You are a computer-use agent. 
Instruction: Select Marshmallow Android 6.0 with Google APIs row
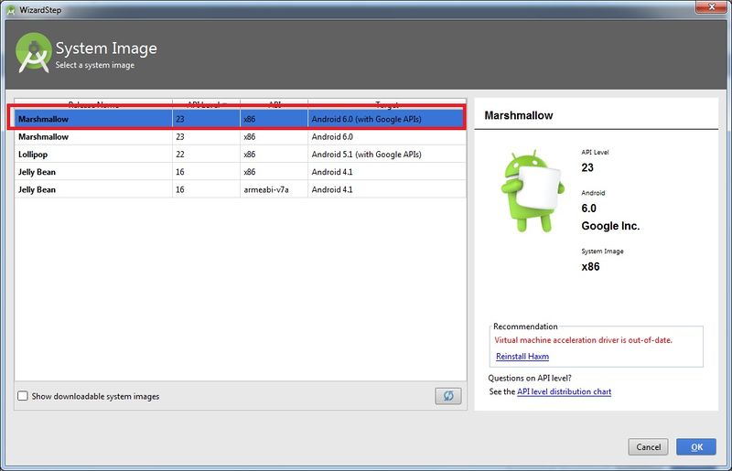coord(240,119)
